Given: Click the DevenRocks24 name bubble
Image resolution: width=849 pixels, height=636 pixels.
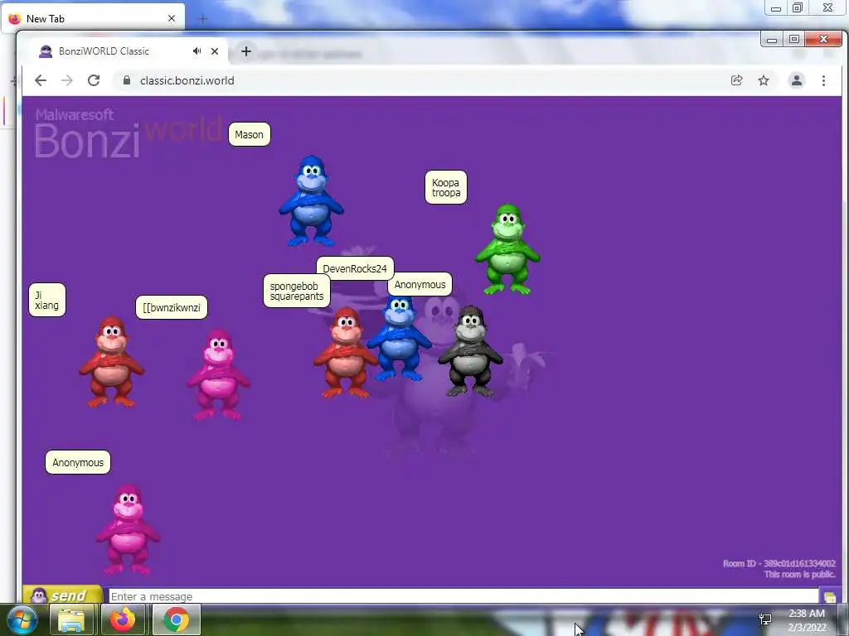Looking at the screenshot, I should click(355, 268).
